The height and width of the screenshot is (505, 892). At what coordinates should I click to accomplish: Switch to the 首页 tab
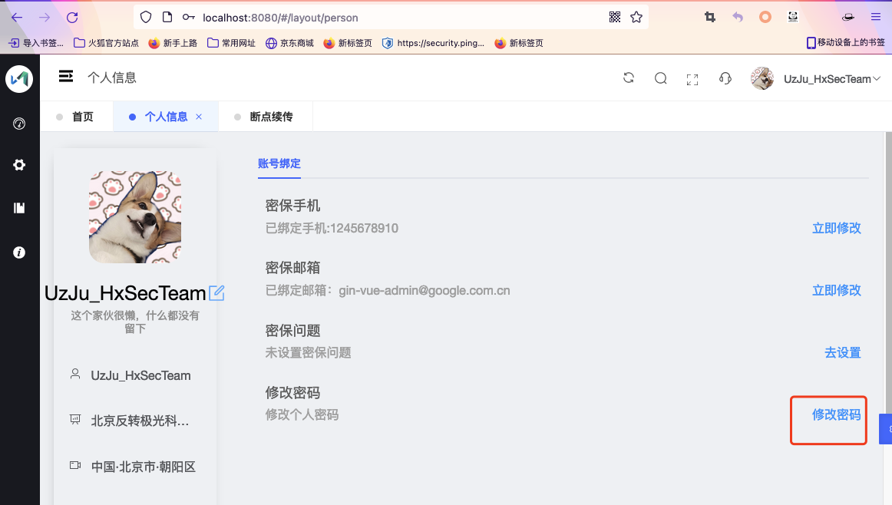75,117
